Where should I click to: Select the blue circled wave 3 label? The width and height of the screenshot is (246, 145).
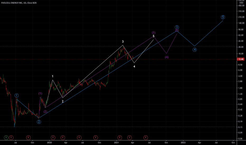pos(177,27)
